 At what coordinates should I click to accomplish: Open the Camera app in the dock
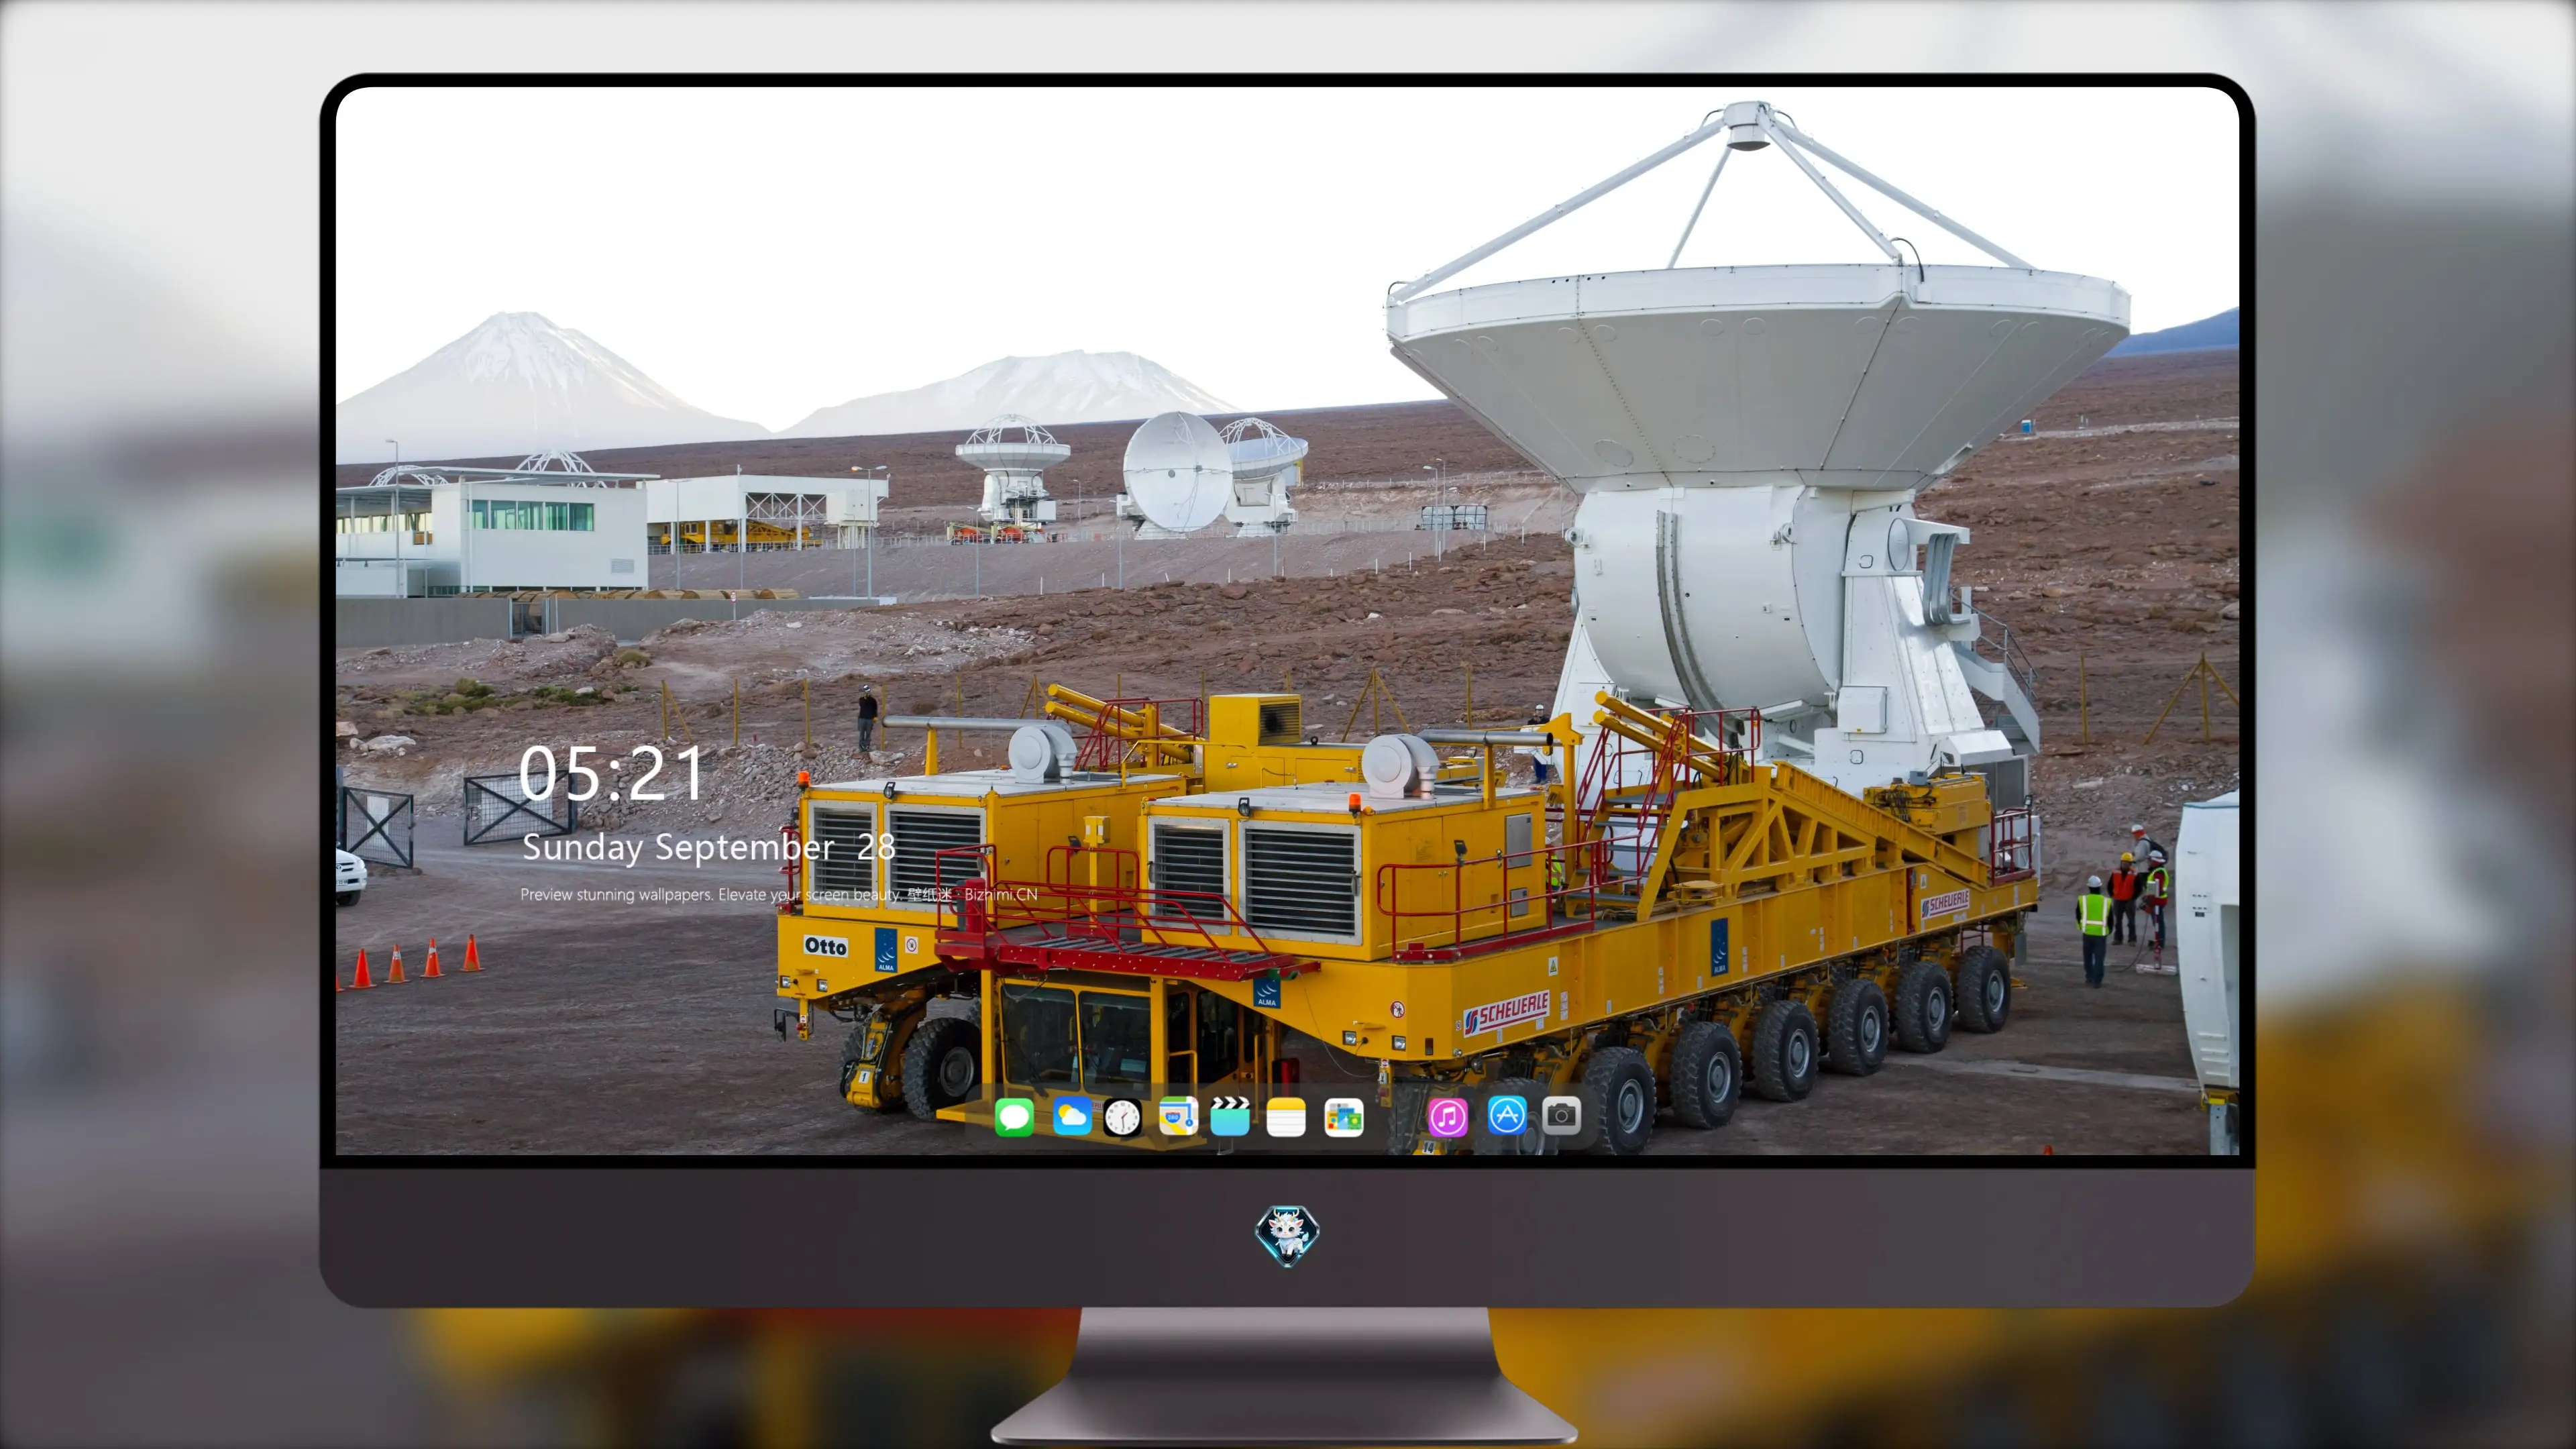(x=1561, y=1115)
